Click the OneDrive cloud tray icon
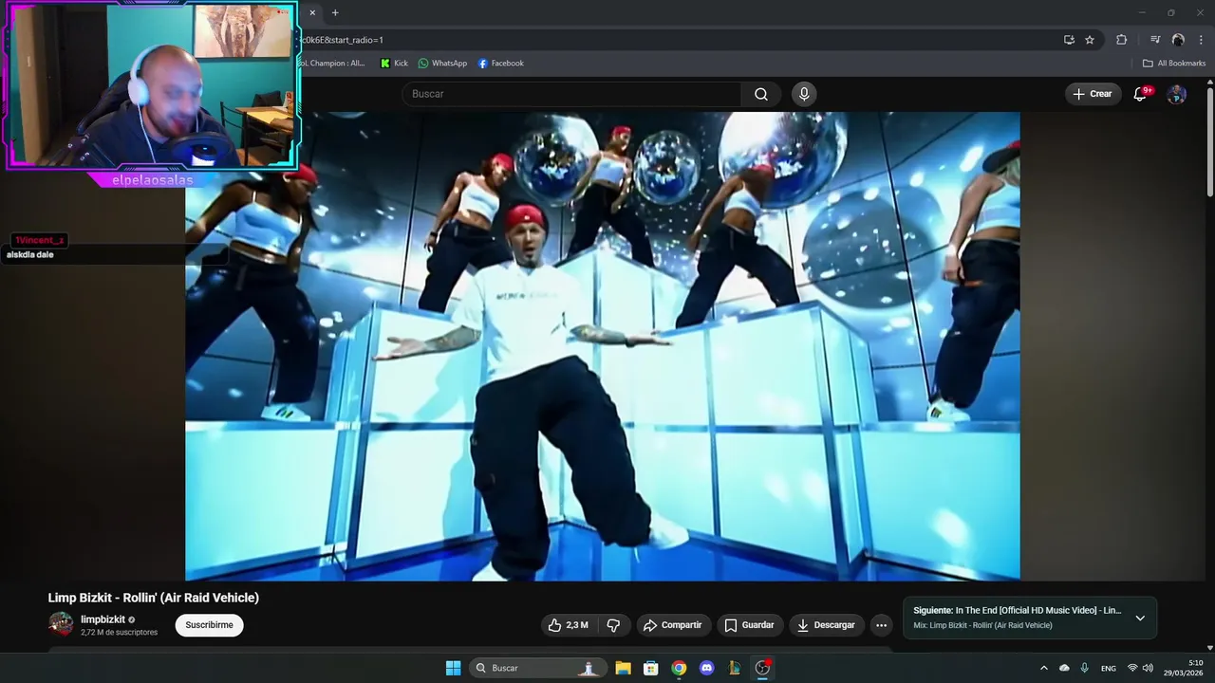Viewport: 1215px width, 683px height. click(x=1064, y=668)
